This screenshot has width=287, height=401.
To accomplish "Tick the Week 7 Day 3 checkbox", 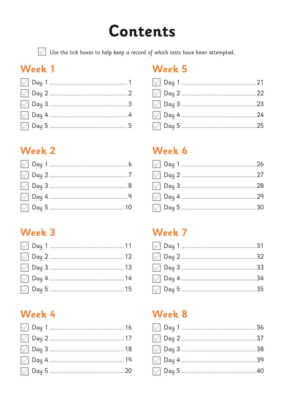I will 157,268.
